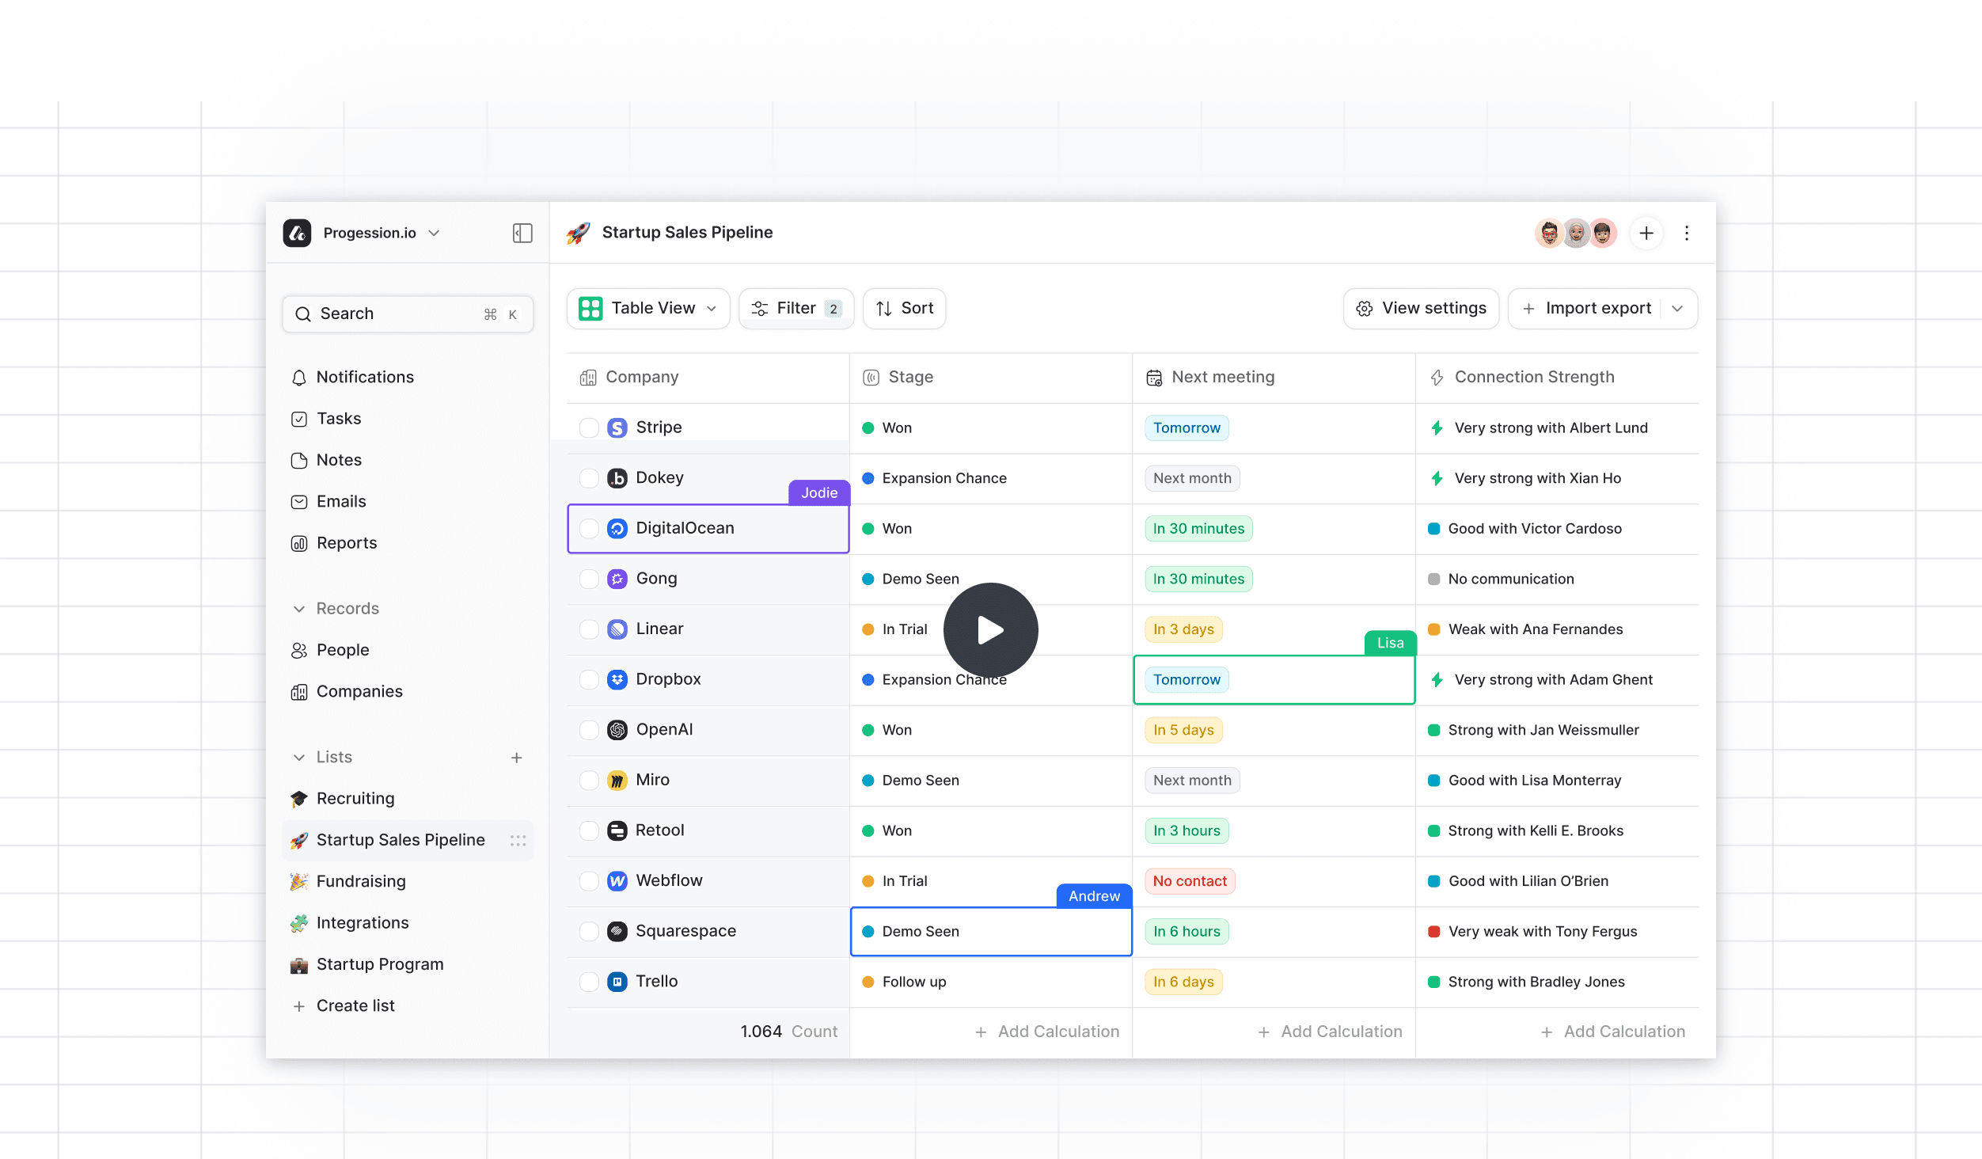Select the DigitalOcean row checkbox
Image resolution: width=1982 pixels, height=1159 pixels.
tap(589, 528)
